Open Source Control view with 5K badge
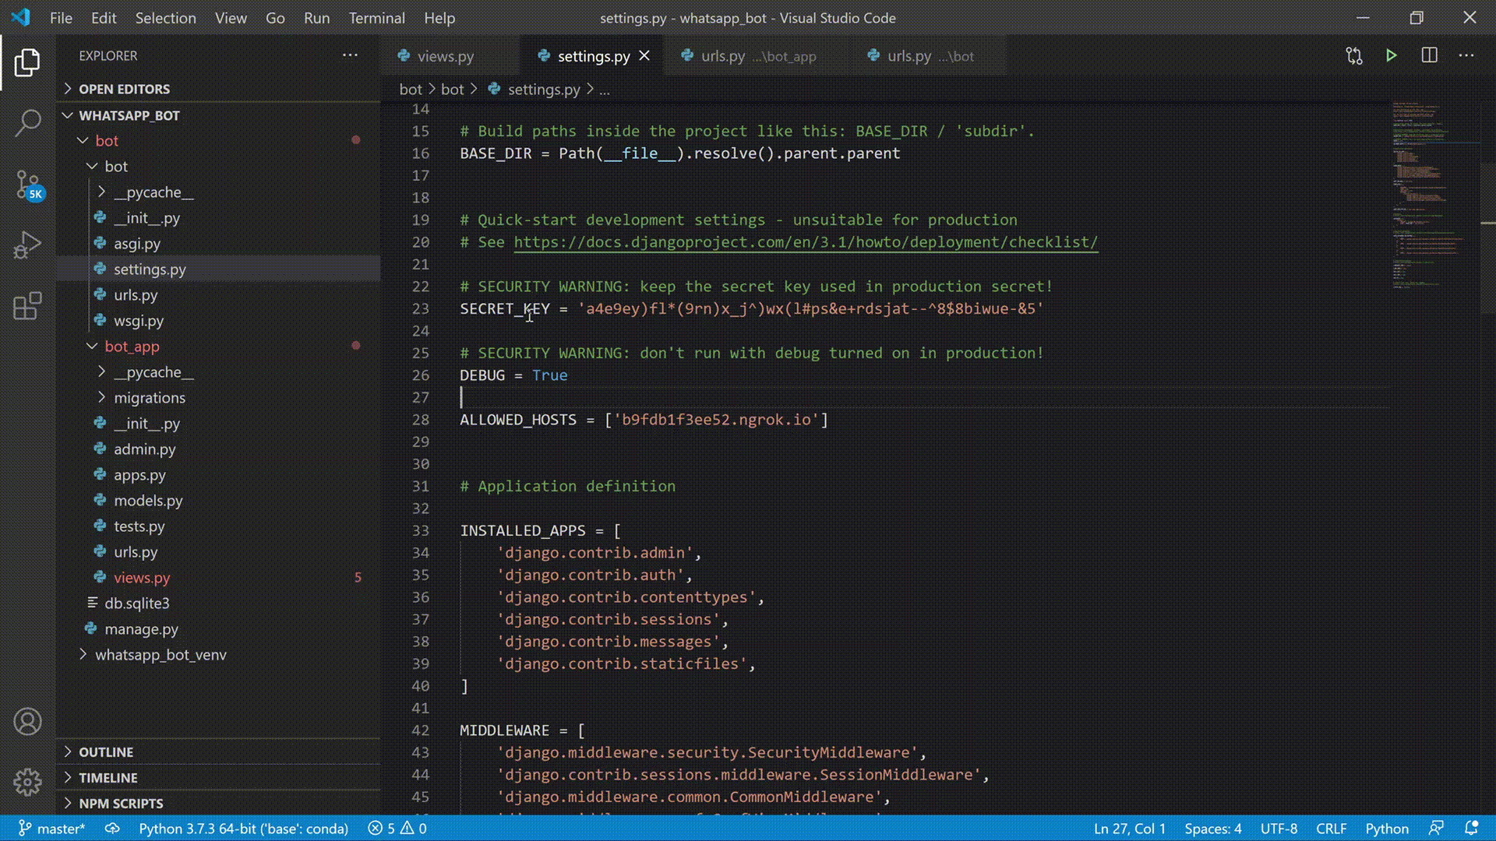The height and width of the screenshot is (841, 1496). [x=29, y=185]
